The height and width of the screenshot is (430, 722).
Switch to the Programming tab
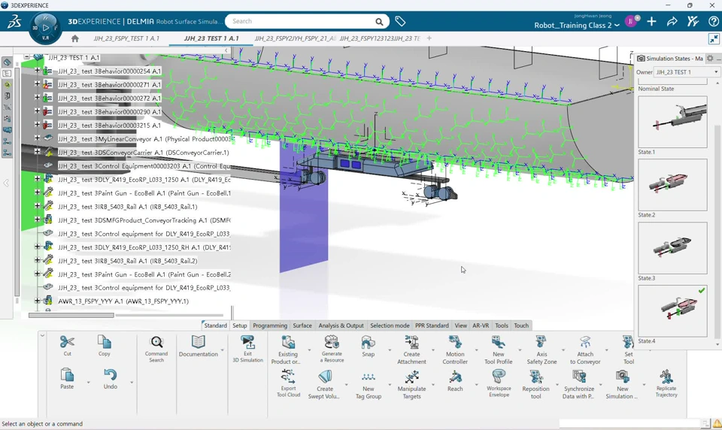coord(270,326)
